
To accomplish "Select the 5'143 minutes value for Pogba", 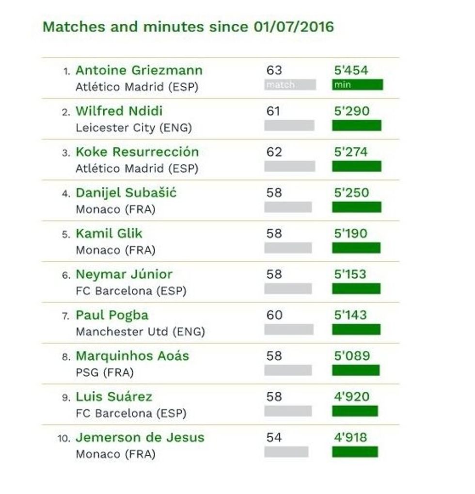I will tap(351, 315).
